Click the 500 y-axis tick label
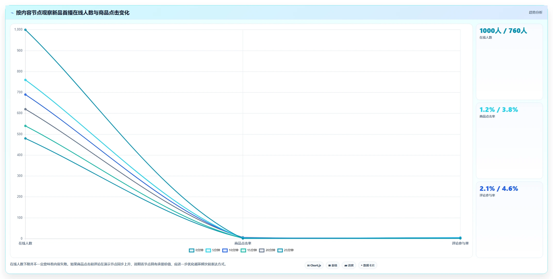Image resolution: width=553 pixels, height=279 pixels. click(x=20, y=134)
